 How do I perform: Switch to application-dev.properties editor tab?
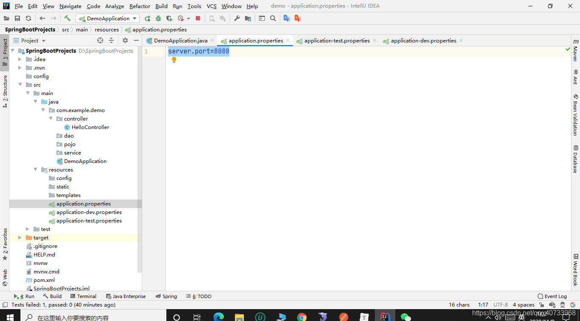[423, 40]
